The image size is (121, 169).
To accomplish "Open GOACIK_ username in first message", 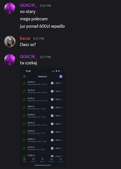I will click(29, 5).
